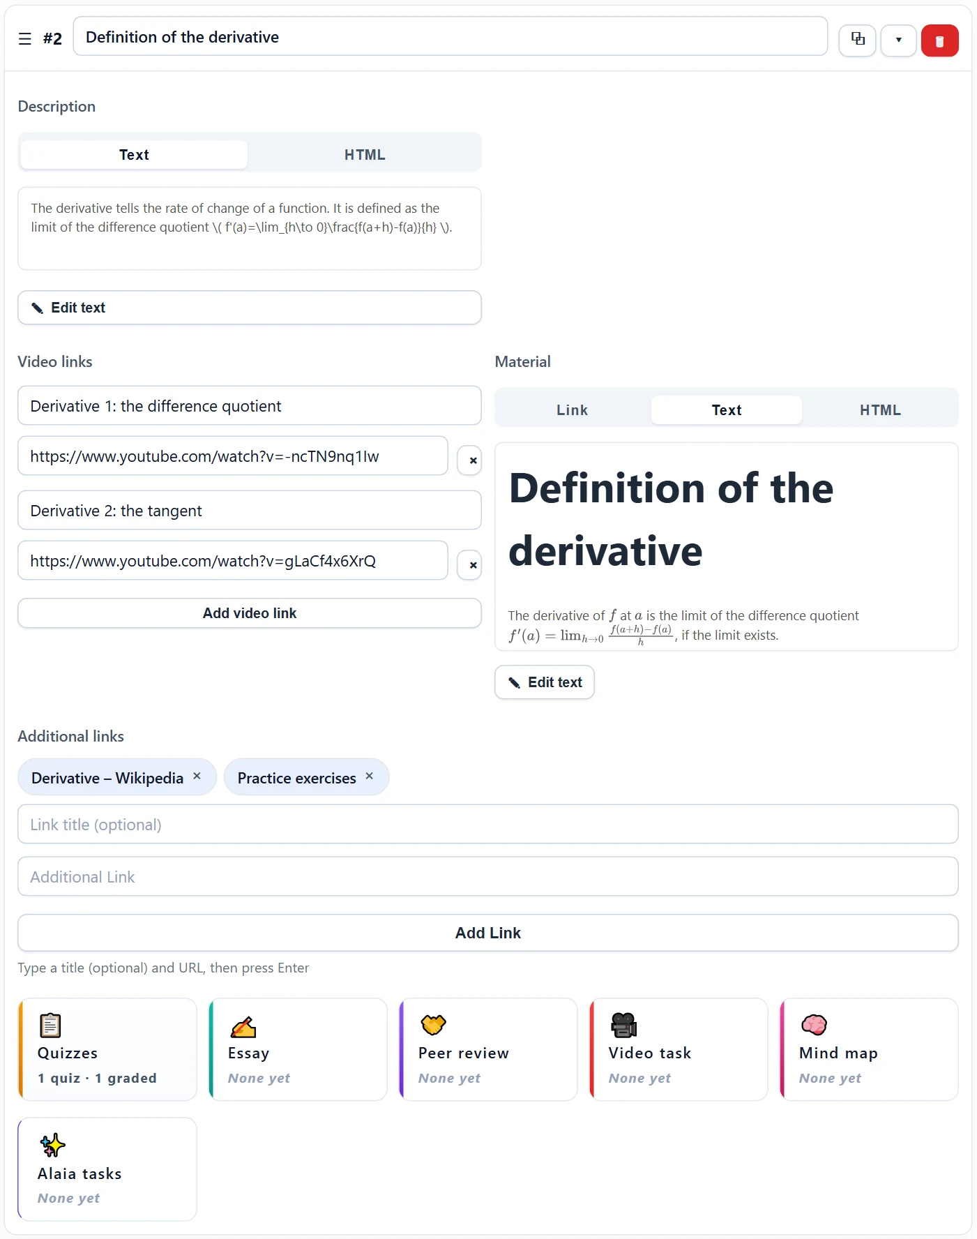977x1239 pixels.
Task: Click the Video task camera icon
Action: [x=623, y=1025]
